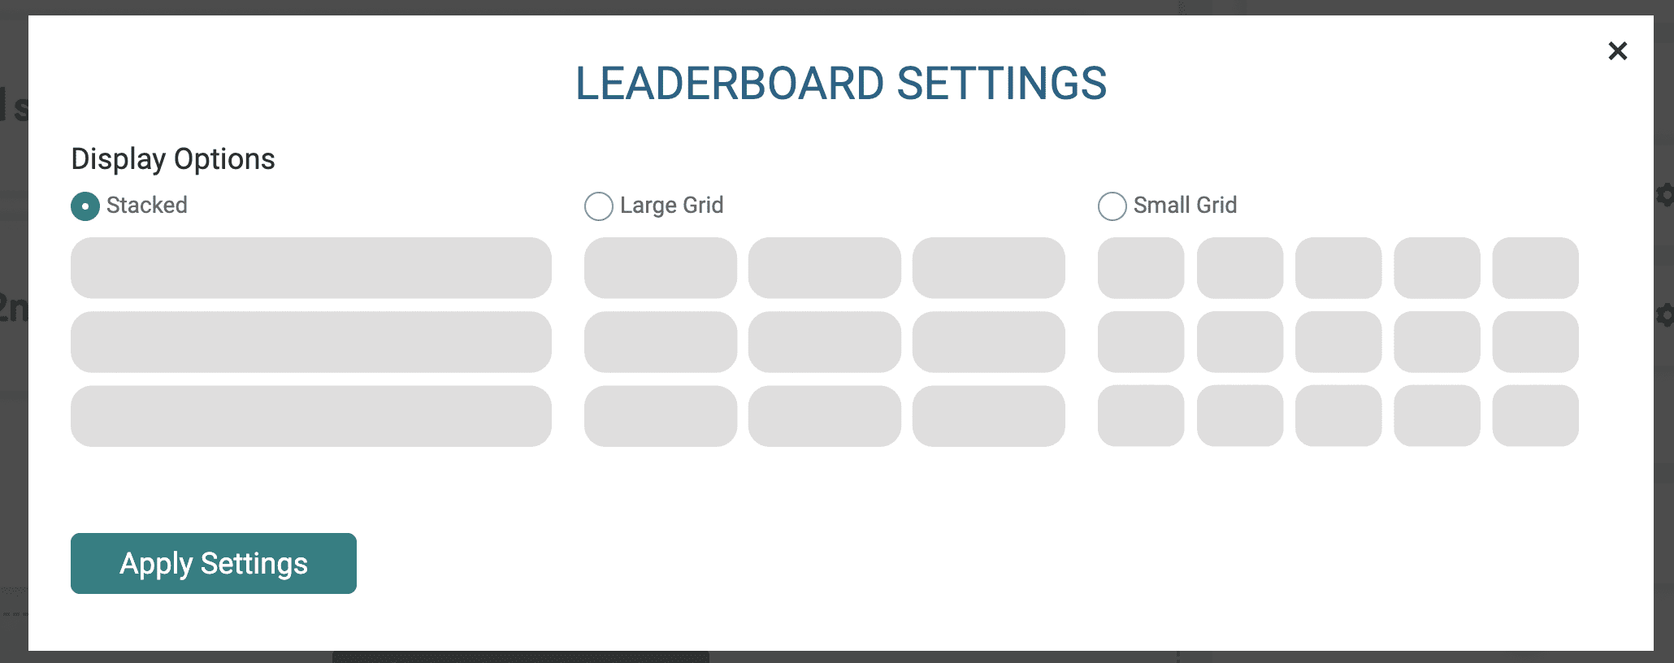Click the Small Grid layout preview
The height and width of the screenshot is (663, 1674).
[x=1338, y=341]
